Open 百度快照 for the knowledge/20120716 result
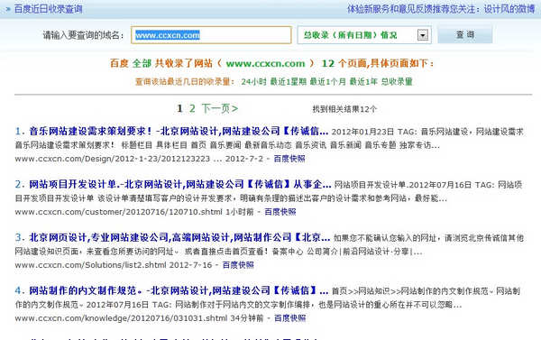Image resolution: width=541 pixels, height=340 pixels. pos(289,318)
